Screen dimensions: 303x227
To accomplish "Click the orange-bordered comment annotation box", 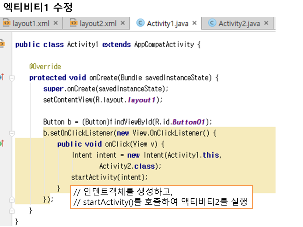I will [161, 197].
